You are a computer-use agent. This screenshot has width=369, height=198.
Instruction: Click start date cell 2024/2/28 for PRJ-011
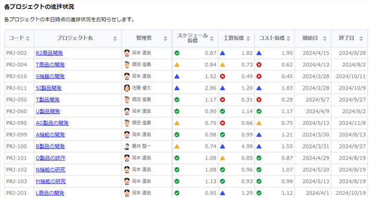pyautogui.click(x=316, y=88)
